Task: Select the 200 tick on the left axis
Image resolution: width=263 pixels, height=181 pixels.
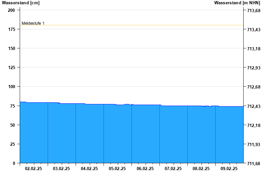Action: 12,10
